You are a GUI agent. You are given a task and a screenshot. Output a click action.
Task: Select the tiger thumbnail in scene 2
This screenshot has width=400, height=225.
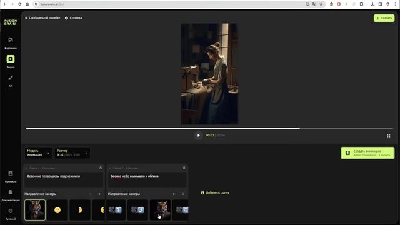[x=160, y=210]
